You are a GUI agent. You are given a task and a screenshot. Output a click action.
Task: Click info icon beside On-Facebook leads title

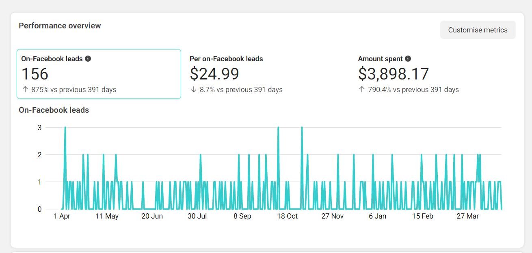click(88, 59)
